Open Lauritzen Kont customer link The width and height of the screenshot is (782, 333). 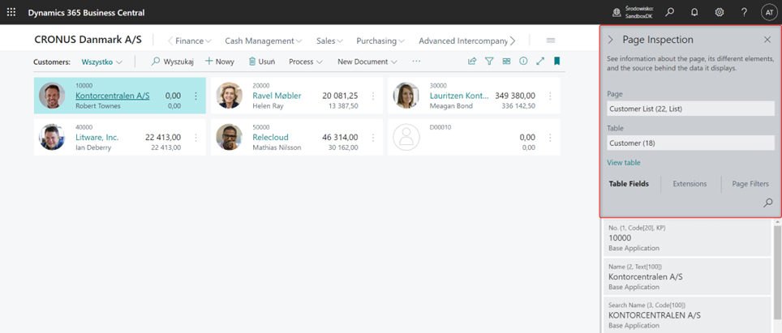point(459,96)
